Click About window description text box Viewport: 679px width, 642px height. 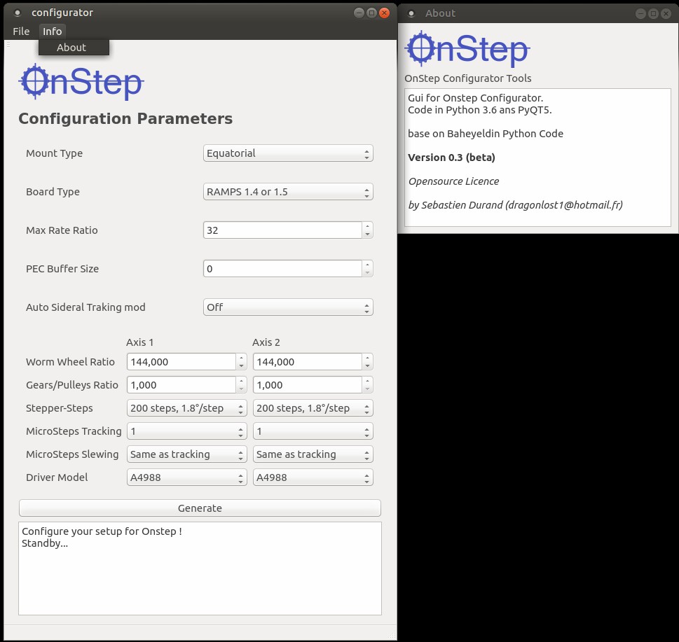point(537,158)
